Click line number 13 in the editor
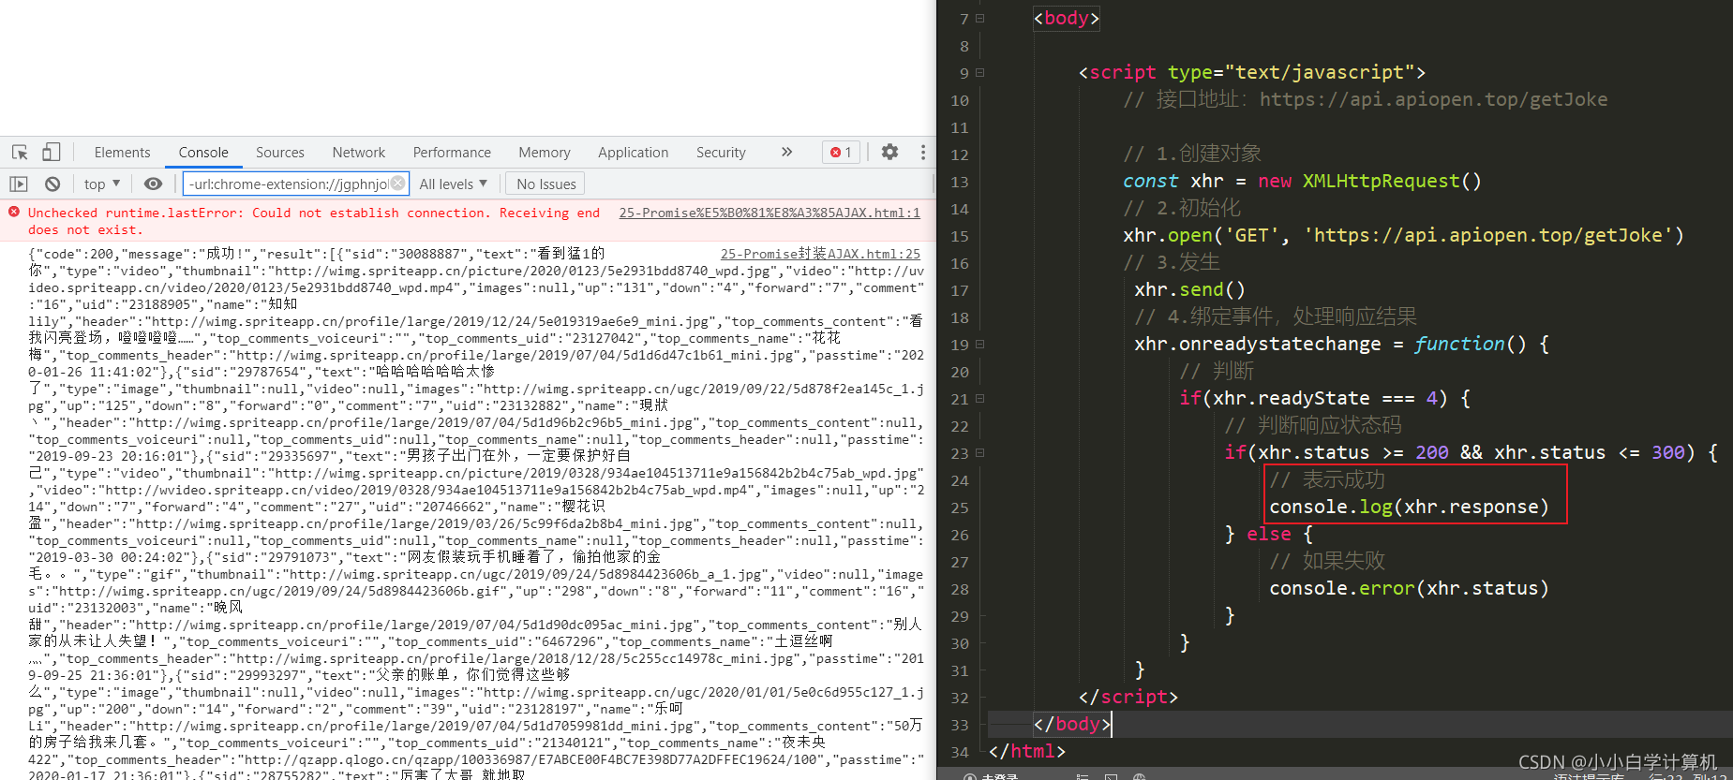The width and height of the screenshot is (1733, 780). coord(960,182)
